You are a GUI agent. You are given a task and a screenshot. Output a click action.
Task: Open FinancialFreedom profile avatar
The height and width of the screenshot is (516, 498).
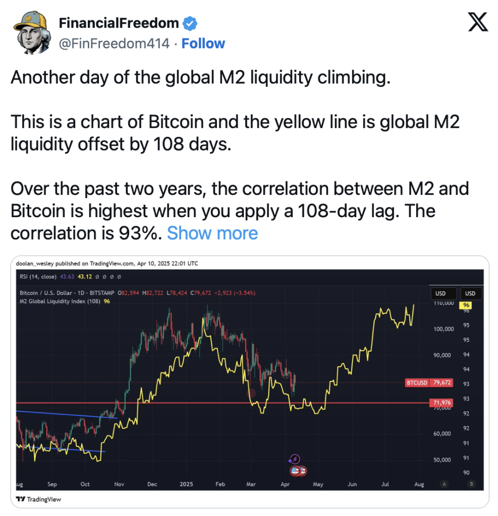point(32,33)
